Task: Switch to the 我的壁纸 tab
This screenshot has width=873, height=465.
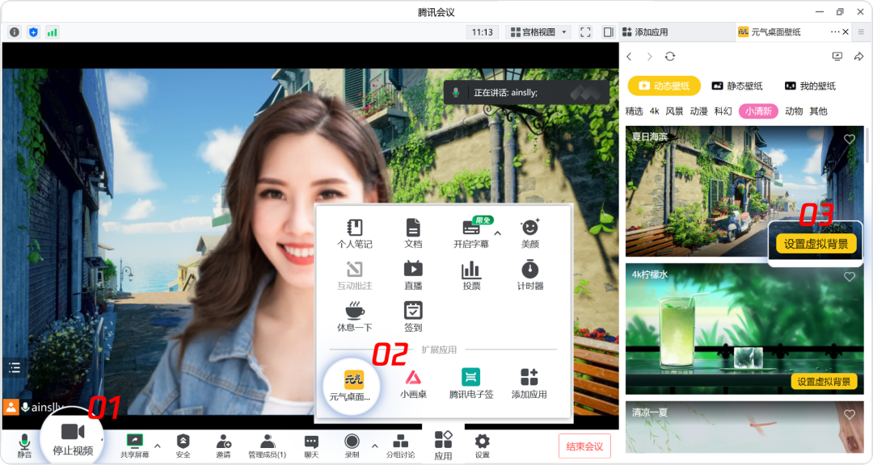Action: (x=810, y=86)
